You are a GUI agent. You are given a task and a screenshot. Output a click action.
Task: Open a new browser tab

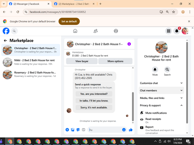100,4
